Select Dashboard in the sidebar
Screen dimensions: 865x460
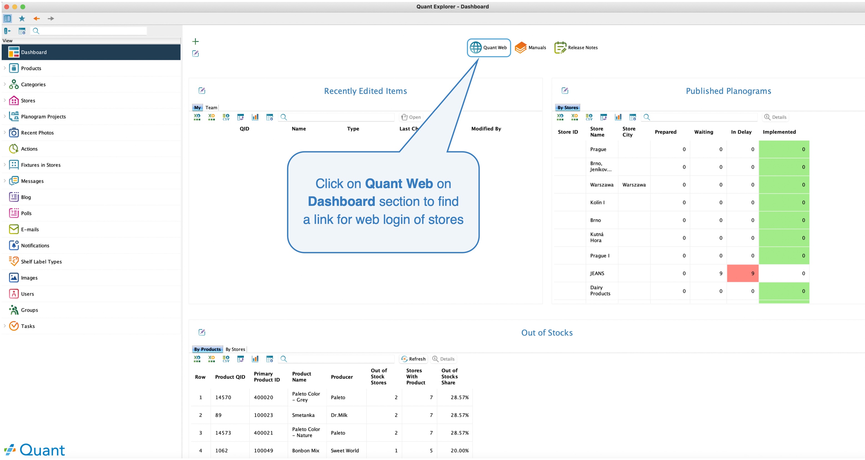(x=91, y=52)
